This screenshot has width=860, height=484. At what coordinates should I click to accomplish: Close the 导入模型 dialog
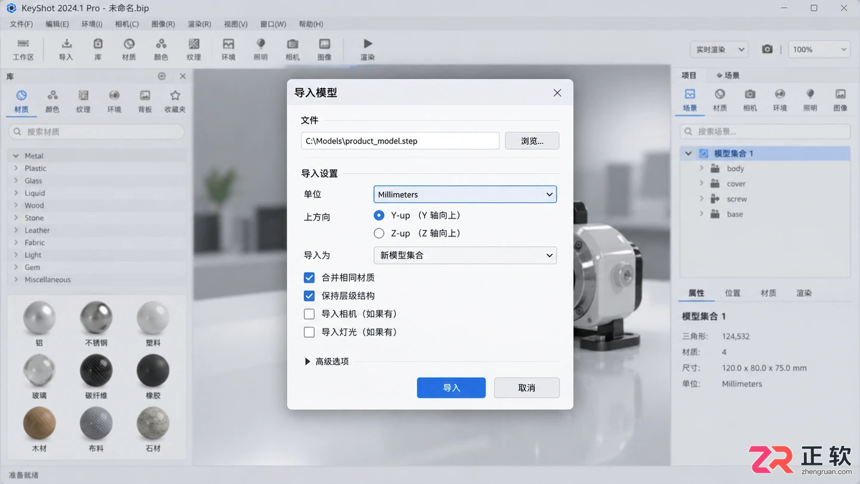[x=557, y=93]
